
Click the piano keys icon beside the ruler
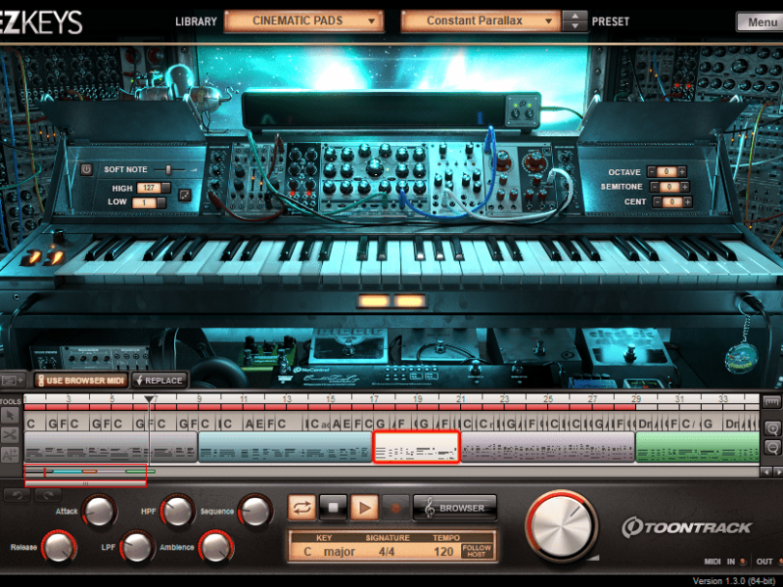coord(771,401)
